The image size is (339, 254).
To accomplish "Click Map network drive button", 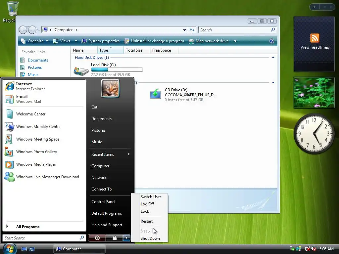I will click(209, 41).
